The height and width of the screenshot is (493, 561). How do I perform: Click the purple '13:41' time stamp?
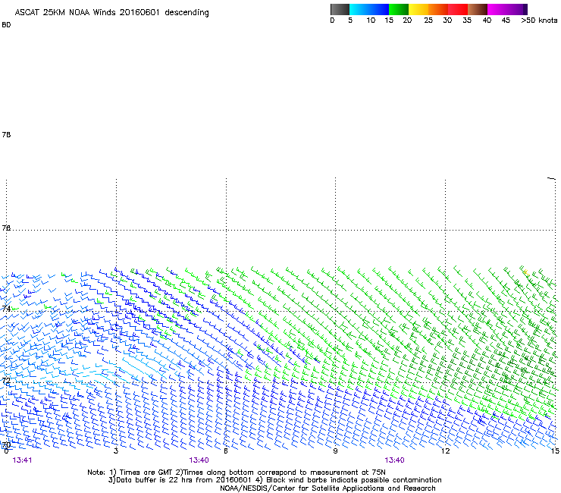[22, 460]
